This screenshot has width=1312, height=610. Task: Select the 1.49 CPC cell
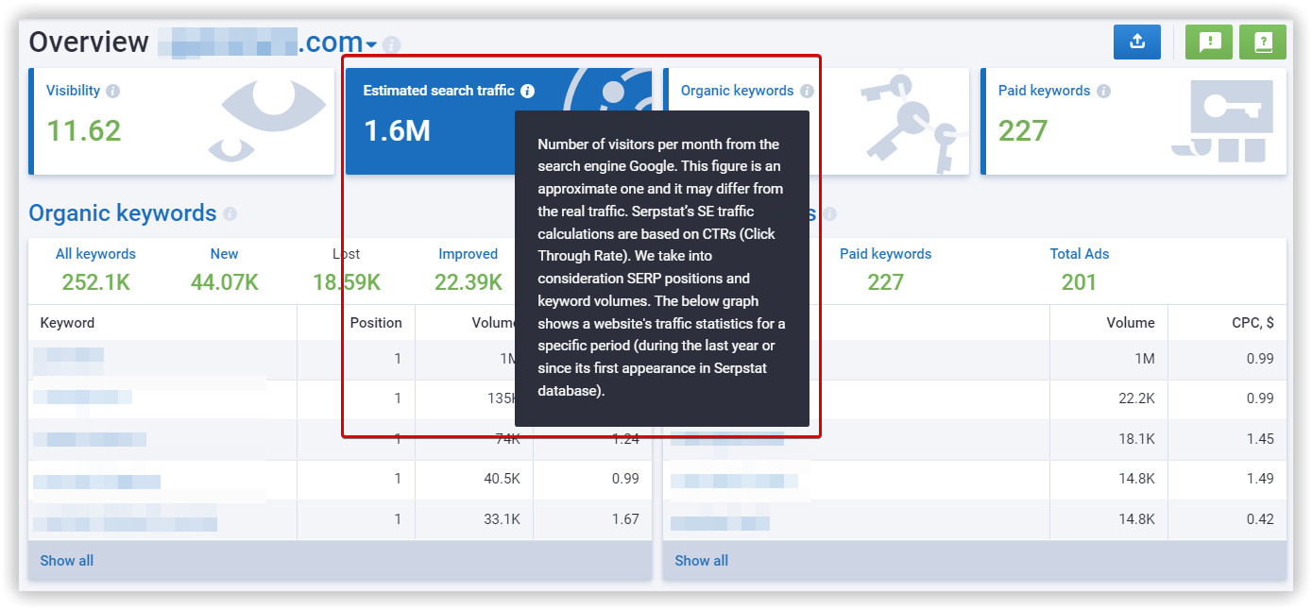click(1260, 480)
